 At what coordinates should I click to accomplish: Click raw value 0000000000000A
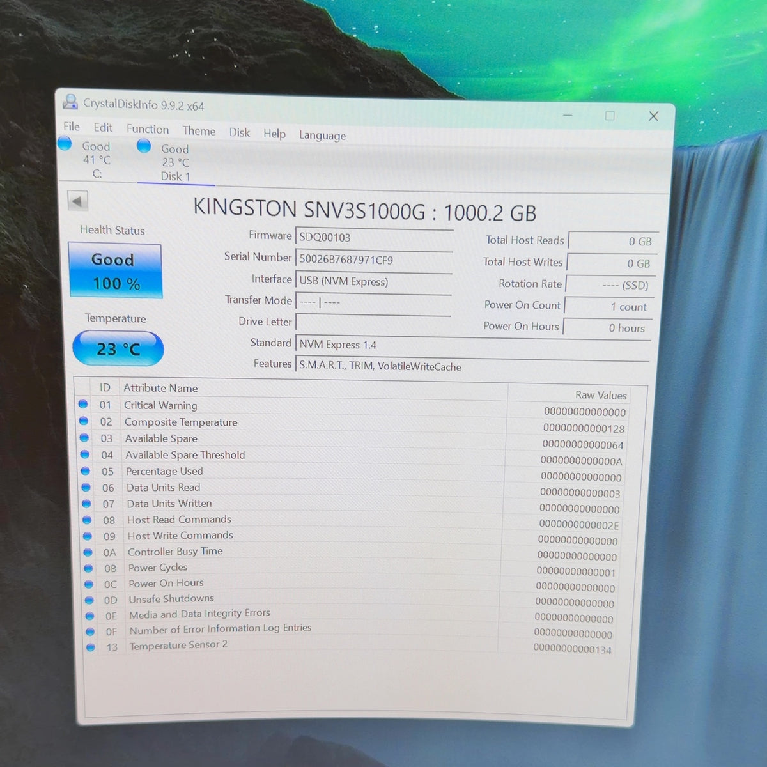click(581, 461)
